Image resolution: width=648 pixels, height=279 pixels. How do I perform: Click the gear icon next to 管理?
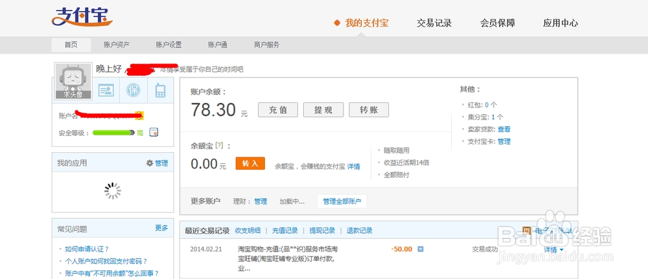[x=150, y=163]
